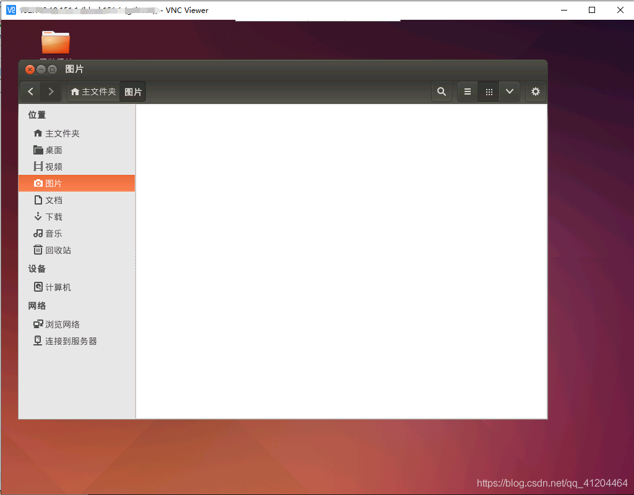Open 计算机 under devices

[x=77, y=287]
